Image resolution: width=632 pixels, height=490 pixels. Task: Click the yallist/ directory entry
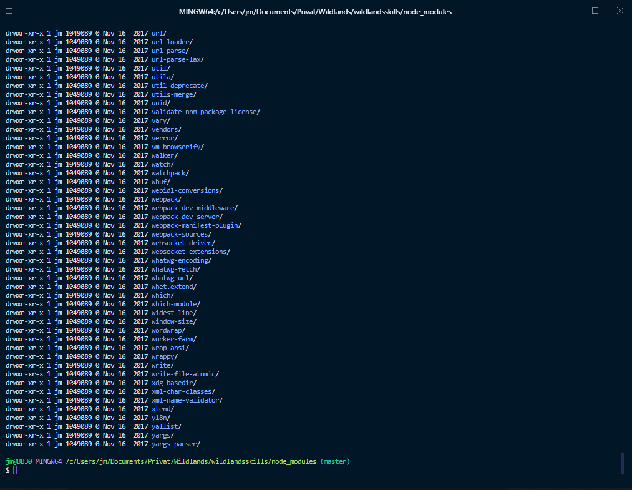click(x=167, y=426)
